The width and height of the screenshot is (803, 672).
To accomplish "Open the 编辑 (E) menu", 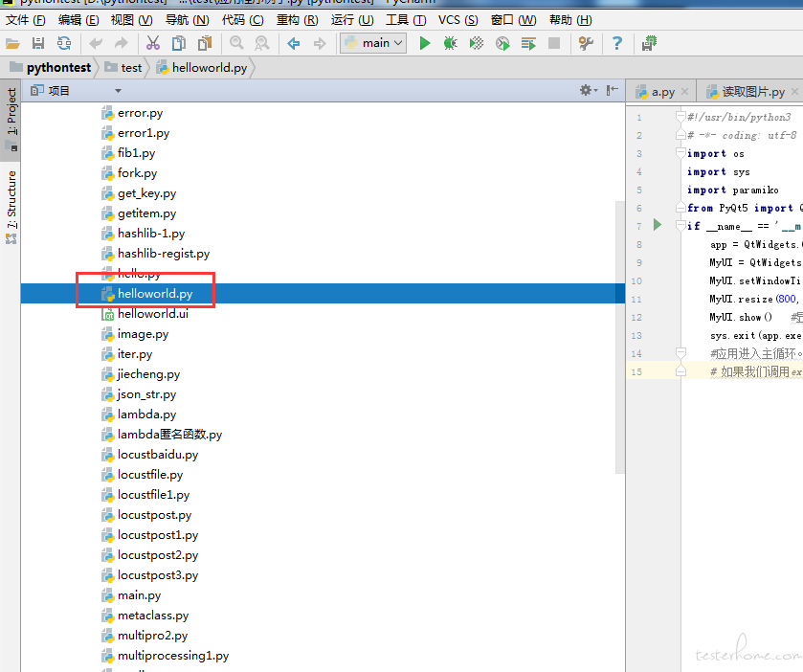I will (x=78, y=20).
